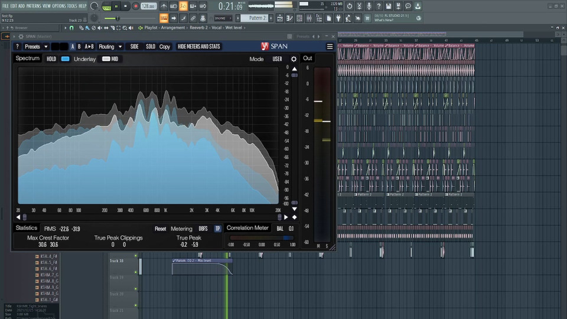Toggle the multilink to controllers link icon

[x=193, y=18]
